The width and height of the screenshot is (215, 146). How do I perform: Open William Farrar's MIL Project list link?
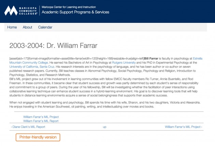pyautogui.click(x=41, y=117)
